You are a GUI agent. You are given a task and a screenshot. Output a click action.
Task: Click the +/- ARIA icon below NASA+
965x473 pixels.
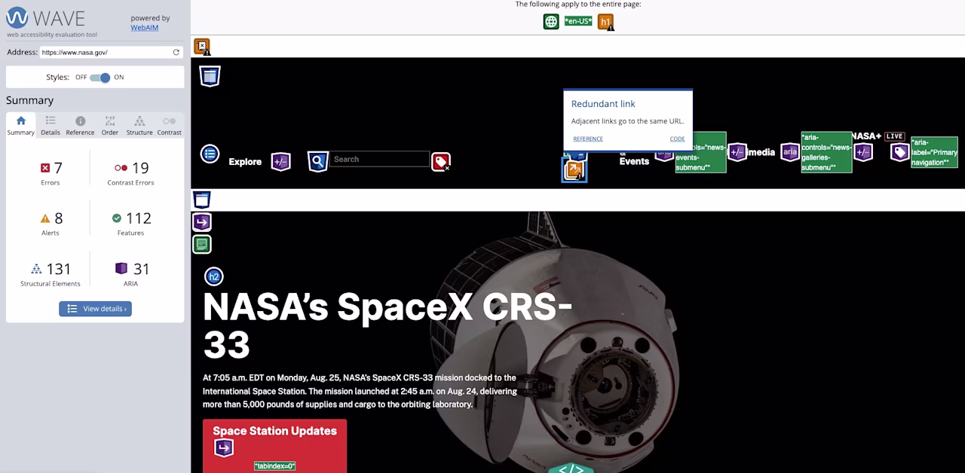tap(863, 152)
